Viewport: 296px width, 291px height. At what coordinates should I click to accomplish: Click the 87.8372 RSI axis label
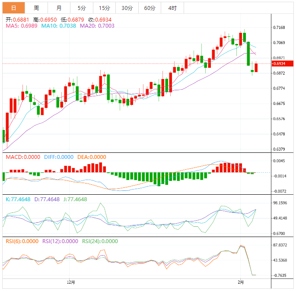(x=280, y=245)
